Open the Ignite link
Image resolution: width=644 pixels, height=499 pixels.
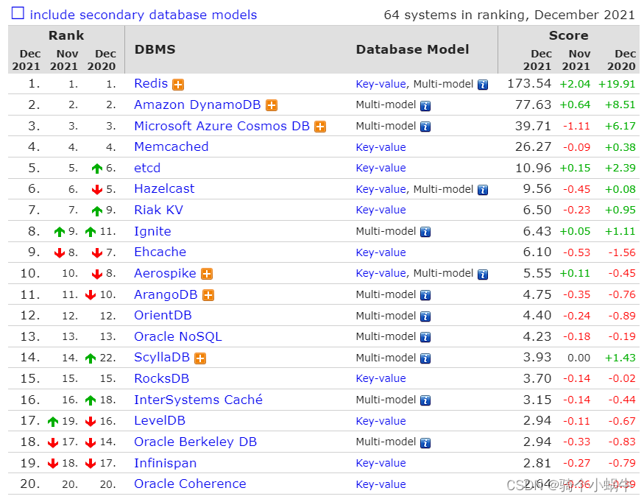point(152,231)
